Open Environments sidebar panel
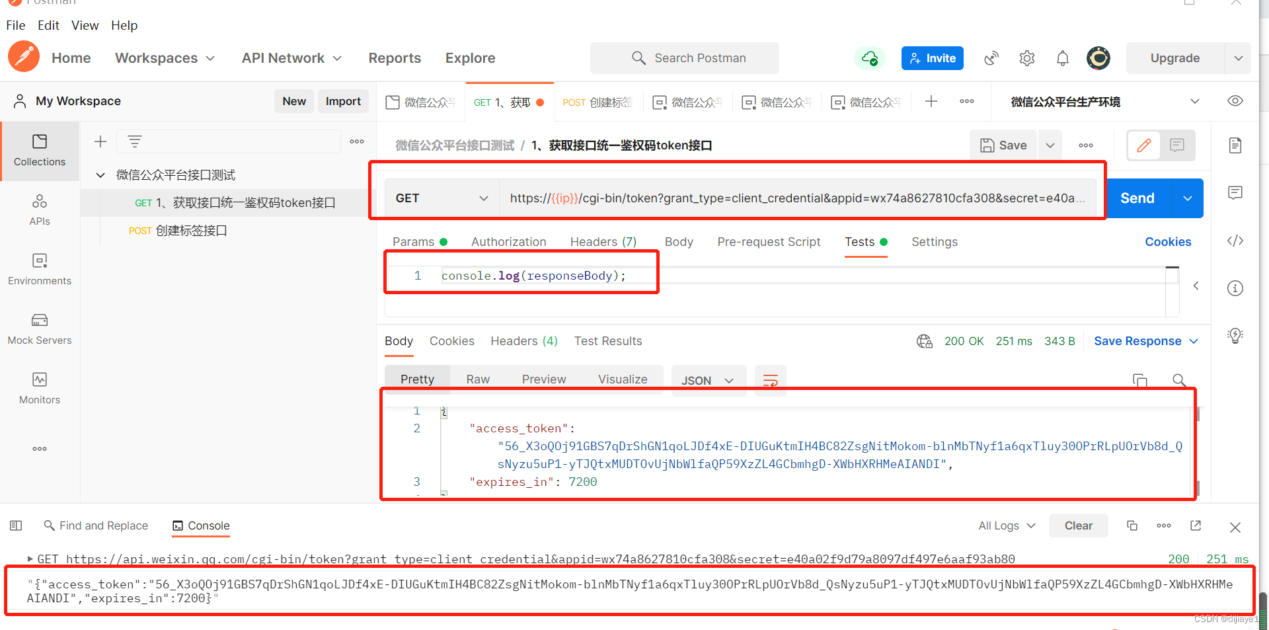Image resolution: width=1269 pixels, height=630 pixels. [x=40, y=270]
